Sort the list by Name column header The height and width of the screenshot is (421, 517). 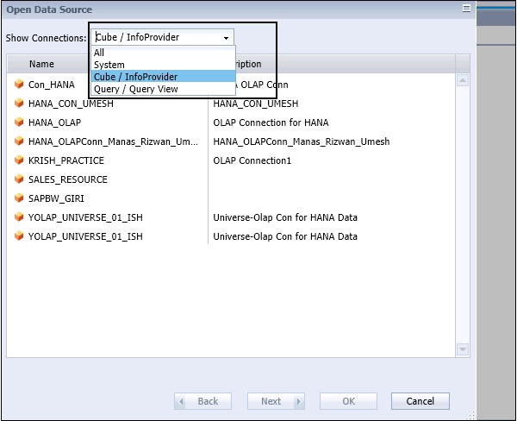tap(41, 64)
